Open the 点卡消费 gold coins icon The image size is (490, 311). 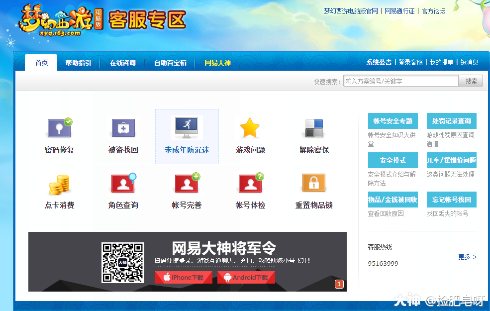(x=59, y=185)
